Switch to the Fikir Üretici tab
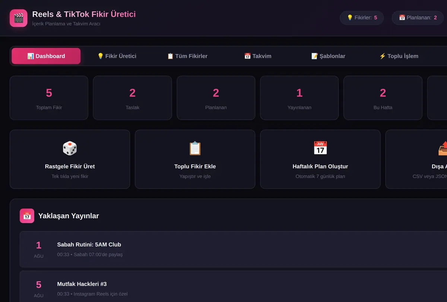This screenshot has height=302, width=447. 117,56
